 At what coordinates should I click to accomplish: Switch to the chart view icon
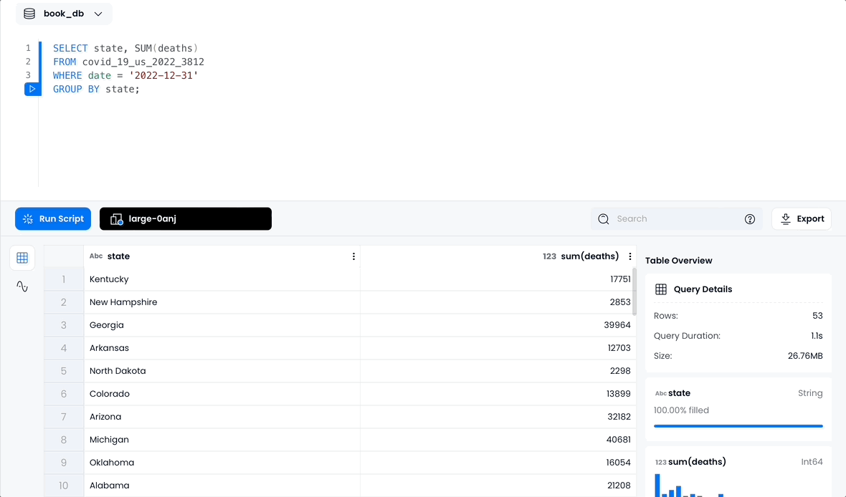(x=22, y=286)
